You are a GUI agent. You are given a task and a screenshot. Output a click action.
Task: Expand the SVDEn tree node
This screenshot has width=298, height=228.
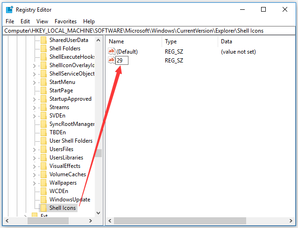pyautogui.click(x=35, y=116)
